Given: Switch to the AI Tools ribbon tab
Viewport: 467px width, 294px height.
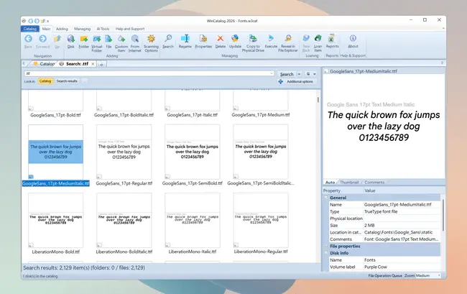Looking at the screenshot, I should pyautogui.click(x=103, y=29).
